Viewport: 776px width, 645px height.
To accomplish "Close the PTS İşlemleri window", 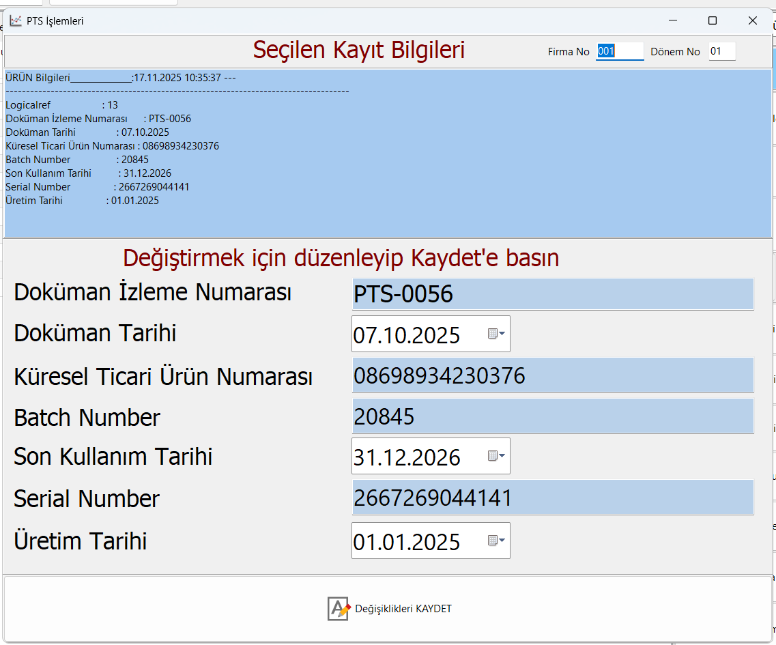I will click(752, 21).
